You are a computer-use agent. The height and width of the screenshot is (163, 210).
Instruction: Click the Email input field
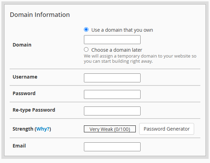pyautogui.click(x=112, y=147)
